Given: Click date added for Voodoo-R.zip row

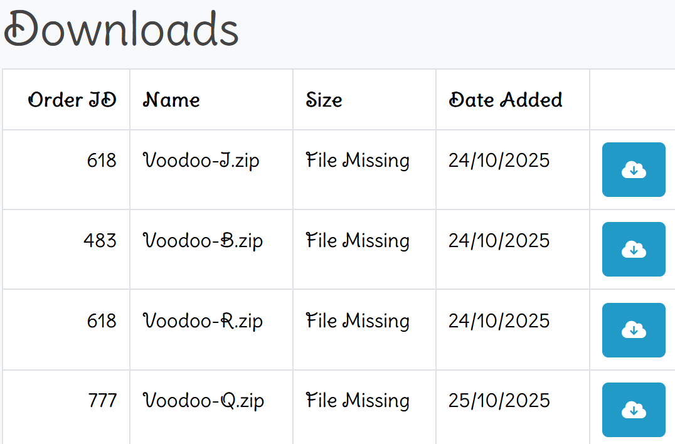Looking at the screenshot, I should click(x=499, y=321).
